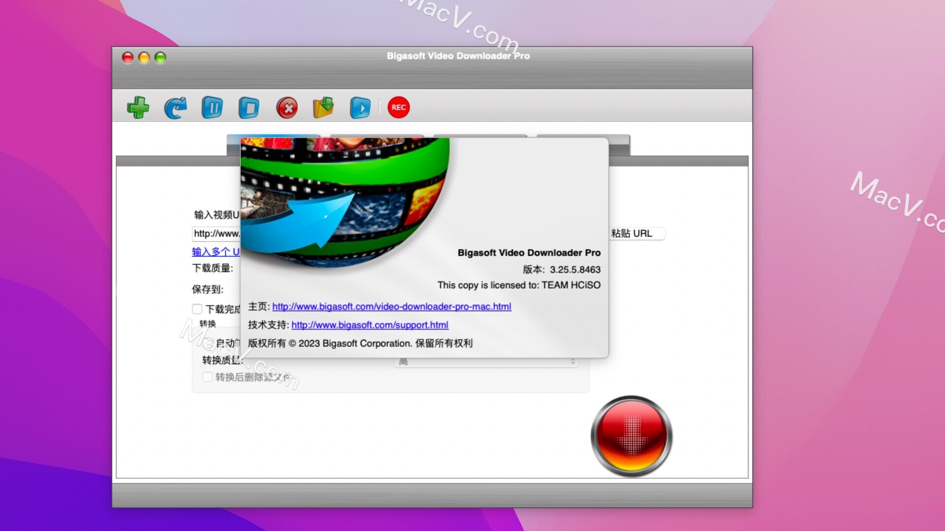Open the 输入多个 URL link
This screenshot has width=945, height=531.
(x=216, y=252)
